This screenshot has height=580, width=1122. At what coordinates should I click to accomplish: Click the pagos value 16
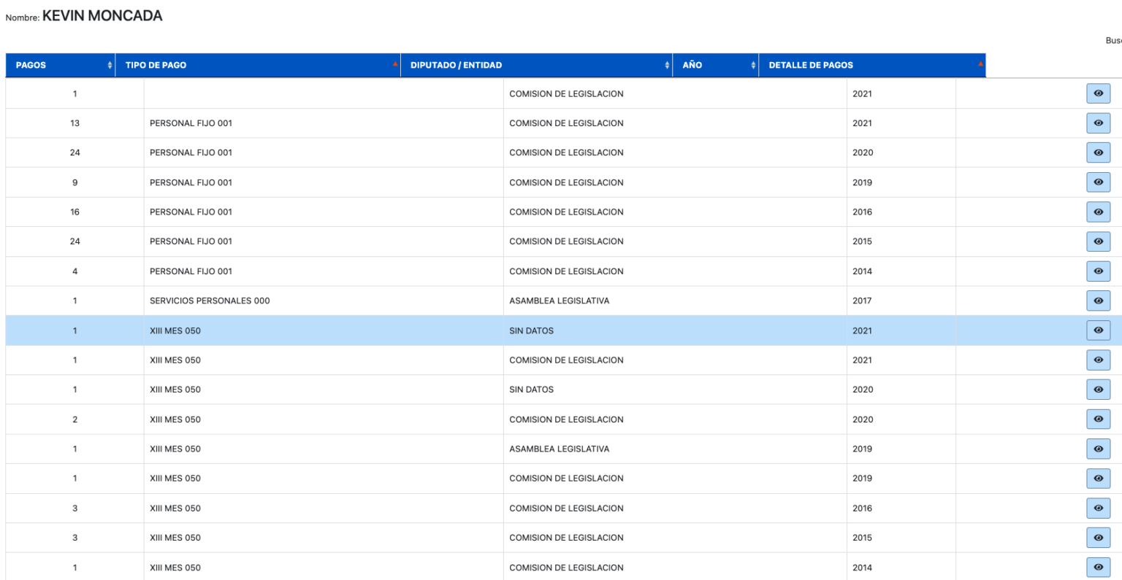(75, 212)
